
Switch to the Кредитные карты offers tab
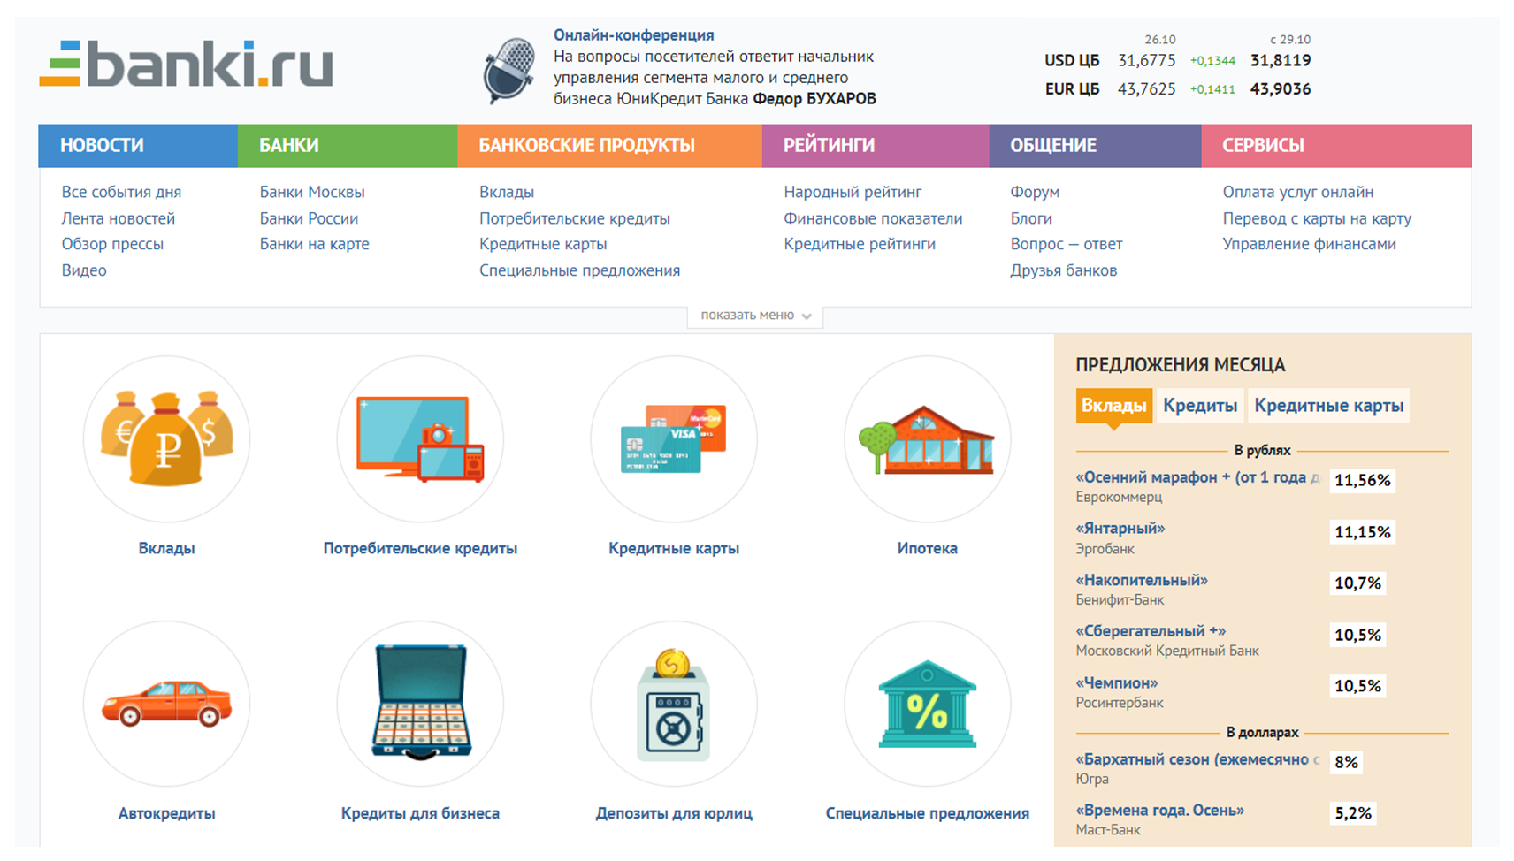pos(1328,406)
